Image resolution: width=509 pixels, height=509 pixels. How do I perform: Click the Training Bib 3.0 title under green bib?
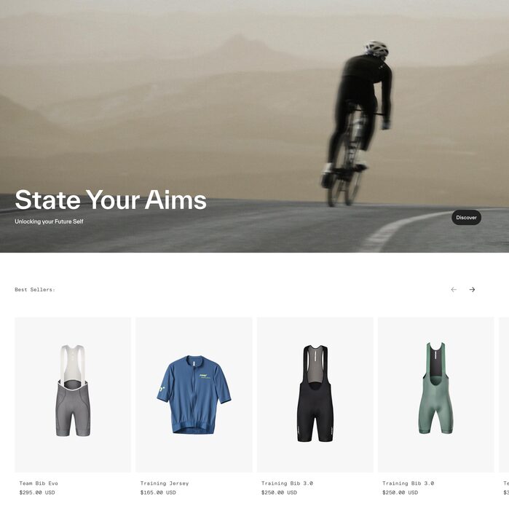click(x=408, y=484)
